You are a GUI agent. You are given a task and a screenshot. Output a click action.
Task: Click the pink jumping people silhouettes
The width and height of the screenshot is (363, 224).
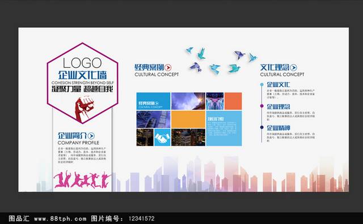pos(82,179)
